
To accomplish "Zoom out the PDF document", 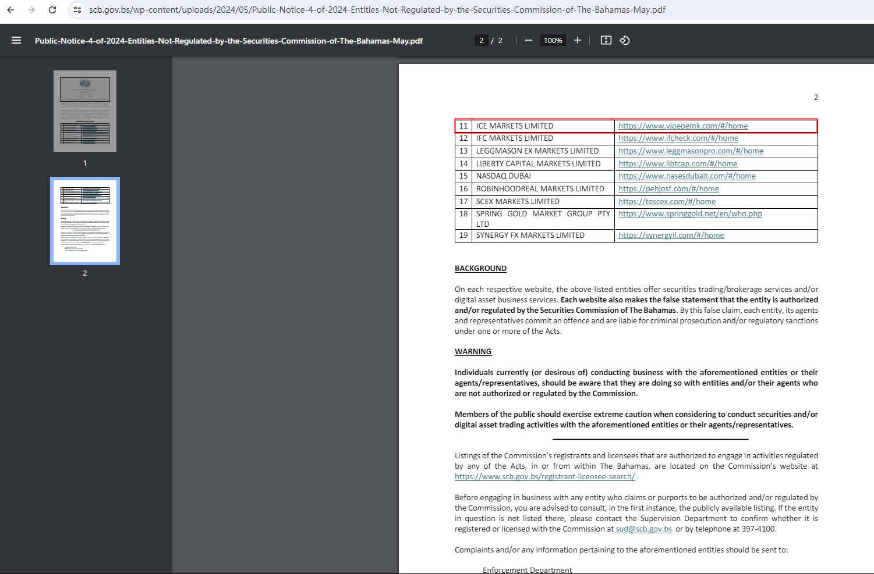I will point(528,40).
